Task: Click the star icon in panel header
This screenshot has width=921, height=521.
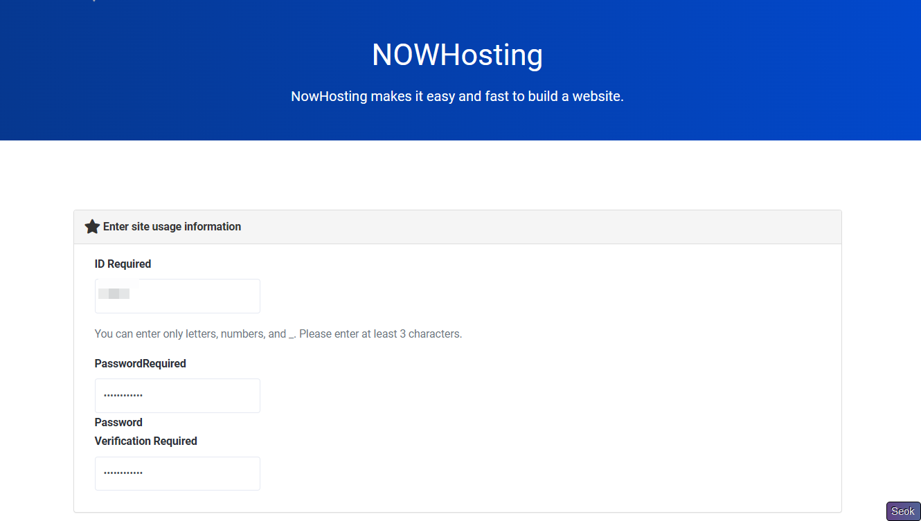Action: (x=92, y=227)
